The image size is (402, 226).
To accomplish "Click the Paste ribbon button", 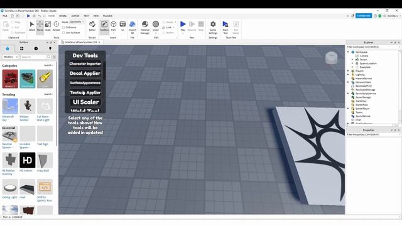I will (x=6, y=26).
